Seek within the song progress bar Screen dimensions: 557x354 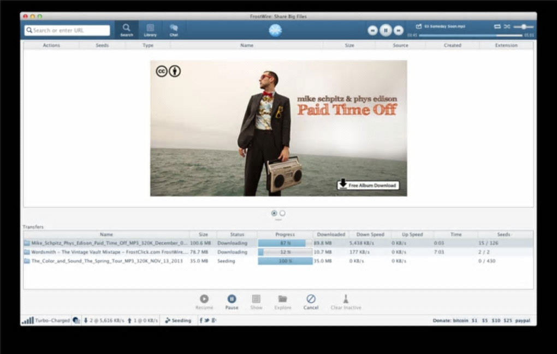point(471,35)
